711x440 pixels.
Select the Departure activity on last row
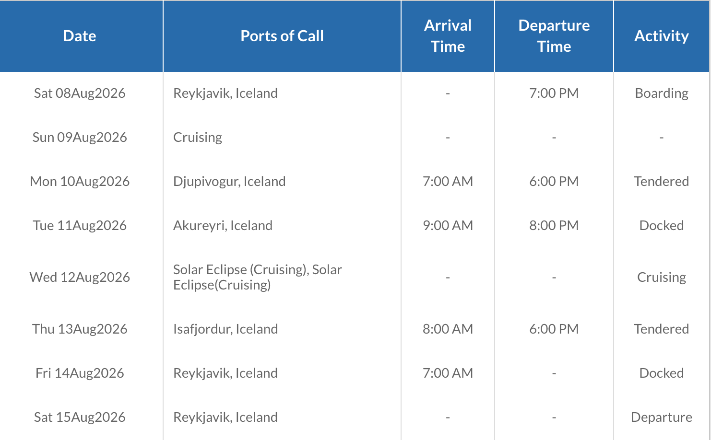coord(661,417)
